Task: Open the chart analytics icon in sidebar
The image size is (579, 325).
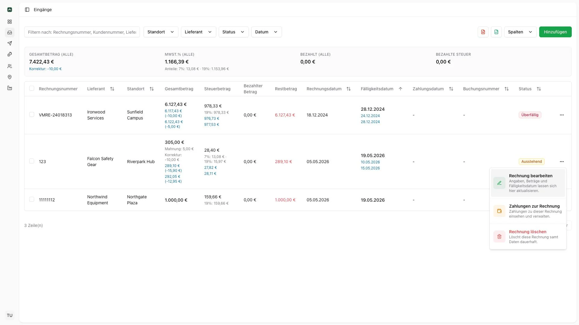Action: pyautogui.click(x=10, y=88)
